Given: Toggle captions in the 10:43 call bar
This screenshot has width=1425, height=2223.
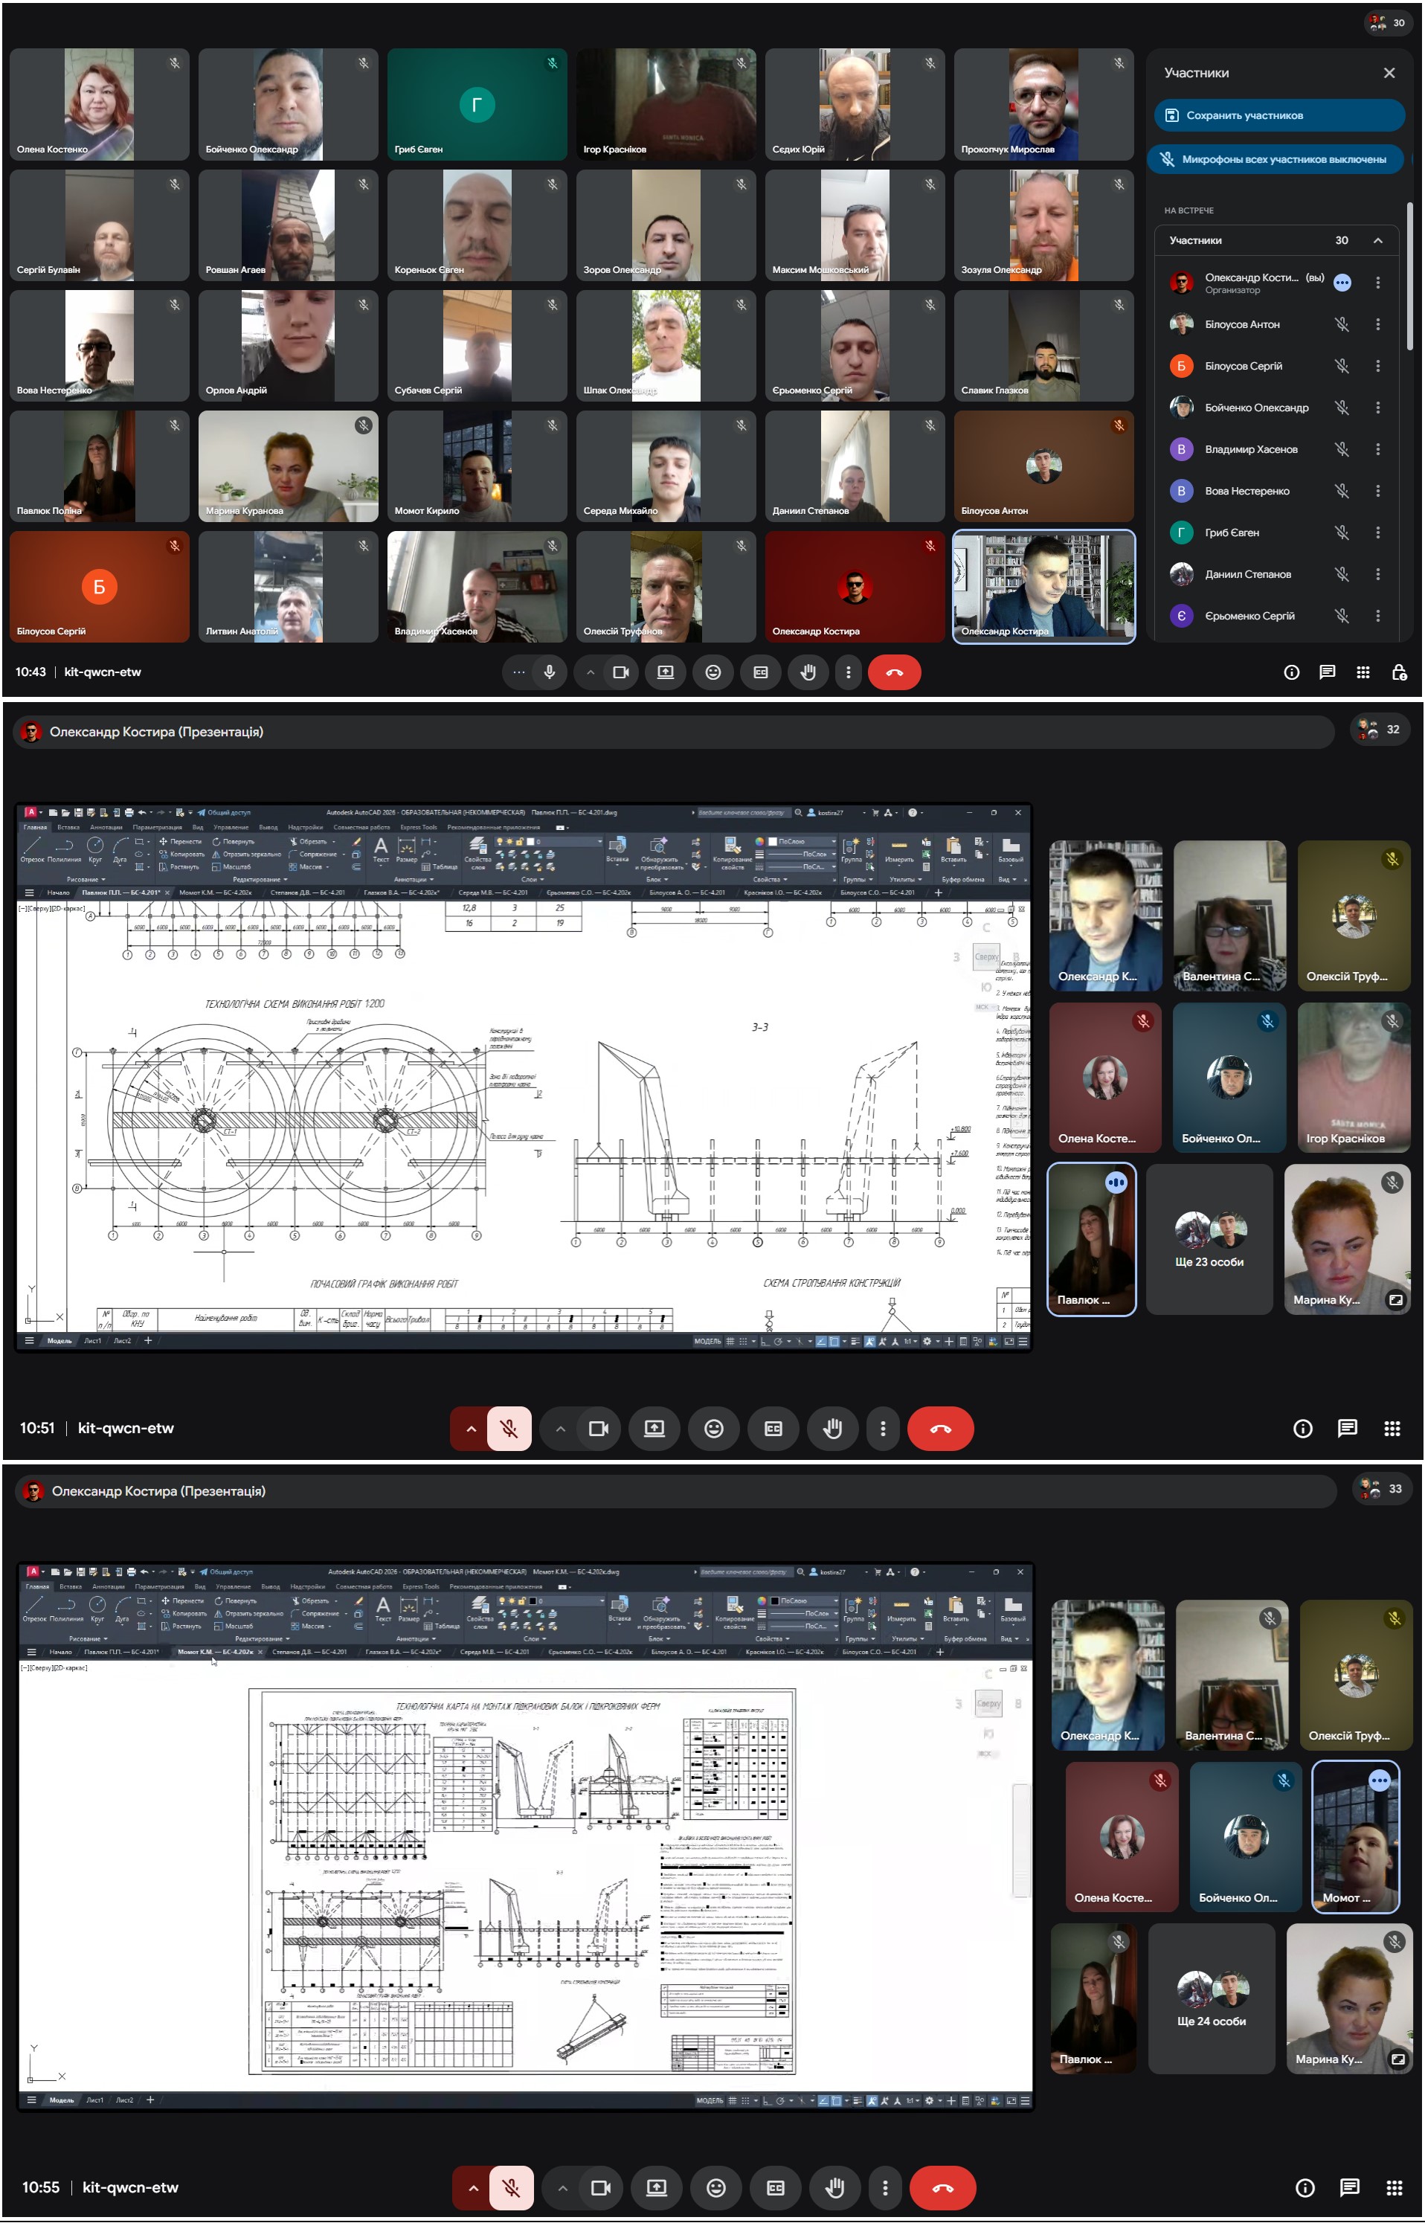Looking at the screenshot, I should (761, 672).
